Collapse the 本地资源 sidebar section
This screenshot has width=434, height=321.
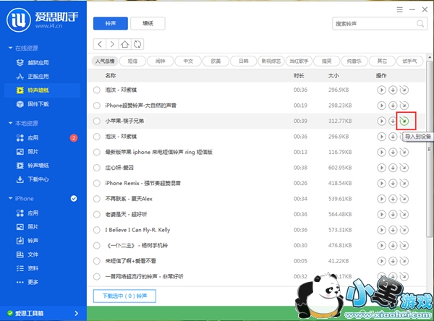point(9,123)
